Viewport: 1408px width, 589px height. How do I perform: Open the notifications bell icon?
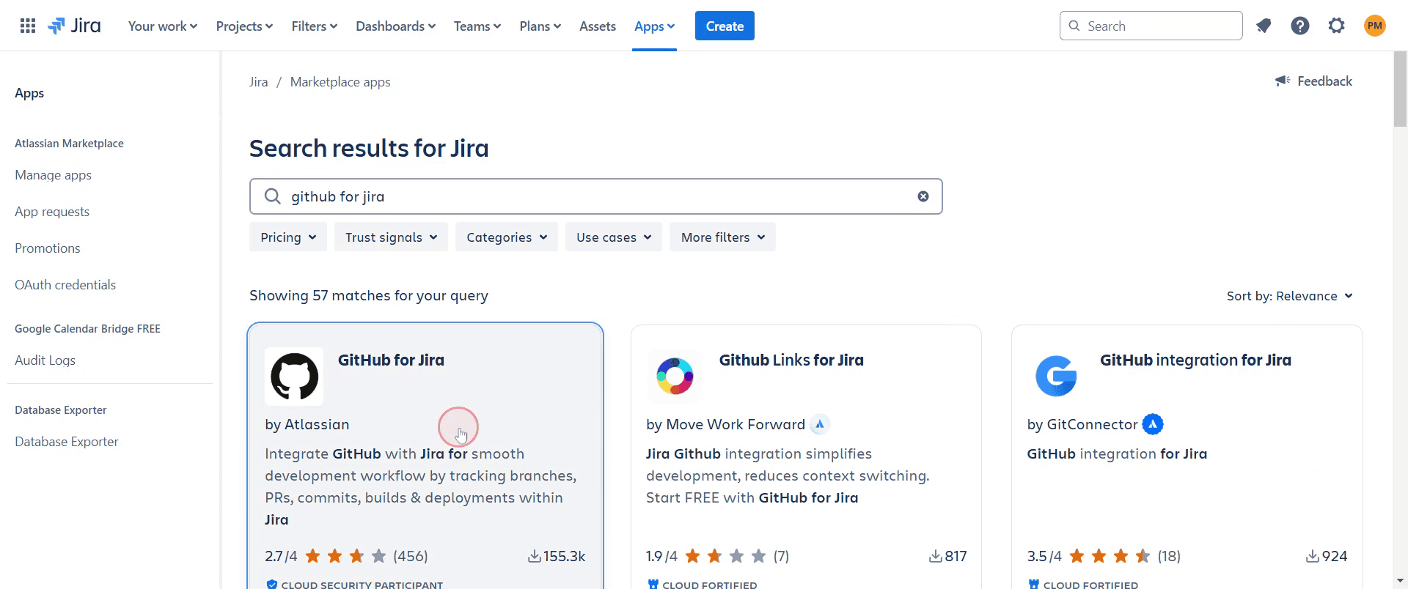[x=1263, y=26]
